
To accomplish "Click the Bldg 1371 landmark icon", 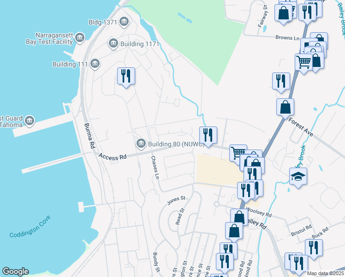I will click(124, 22).
